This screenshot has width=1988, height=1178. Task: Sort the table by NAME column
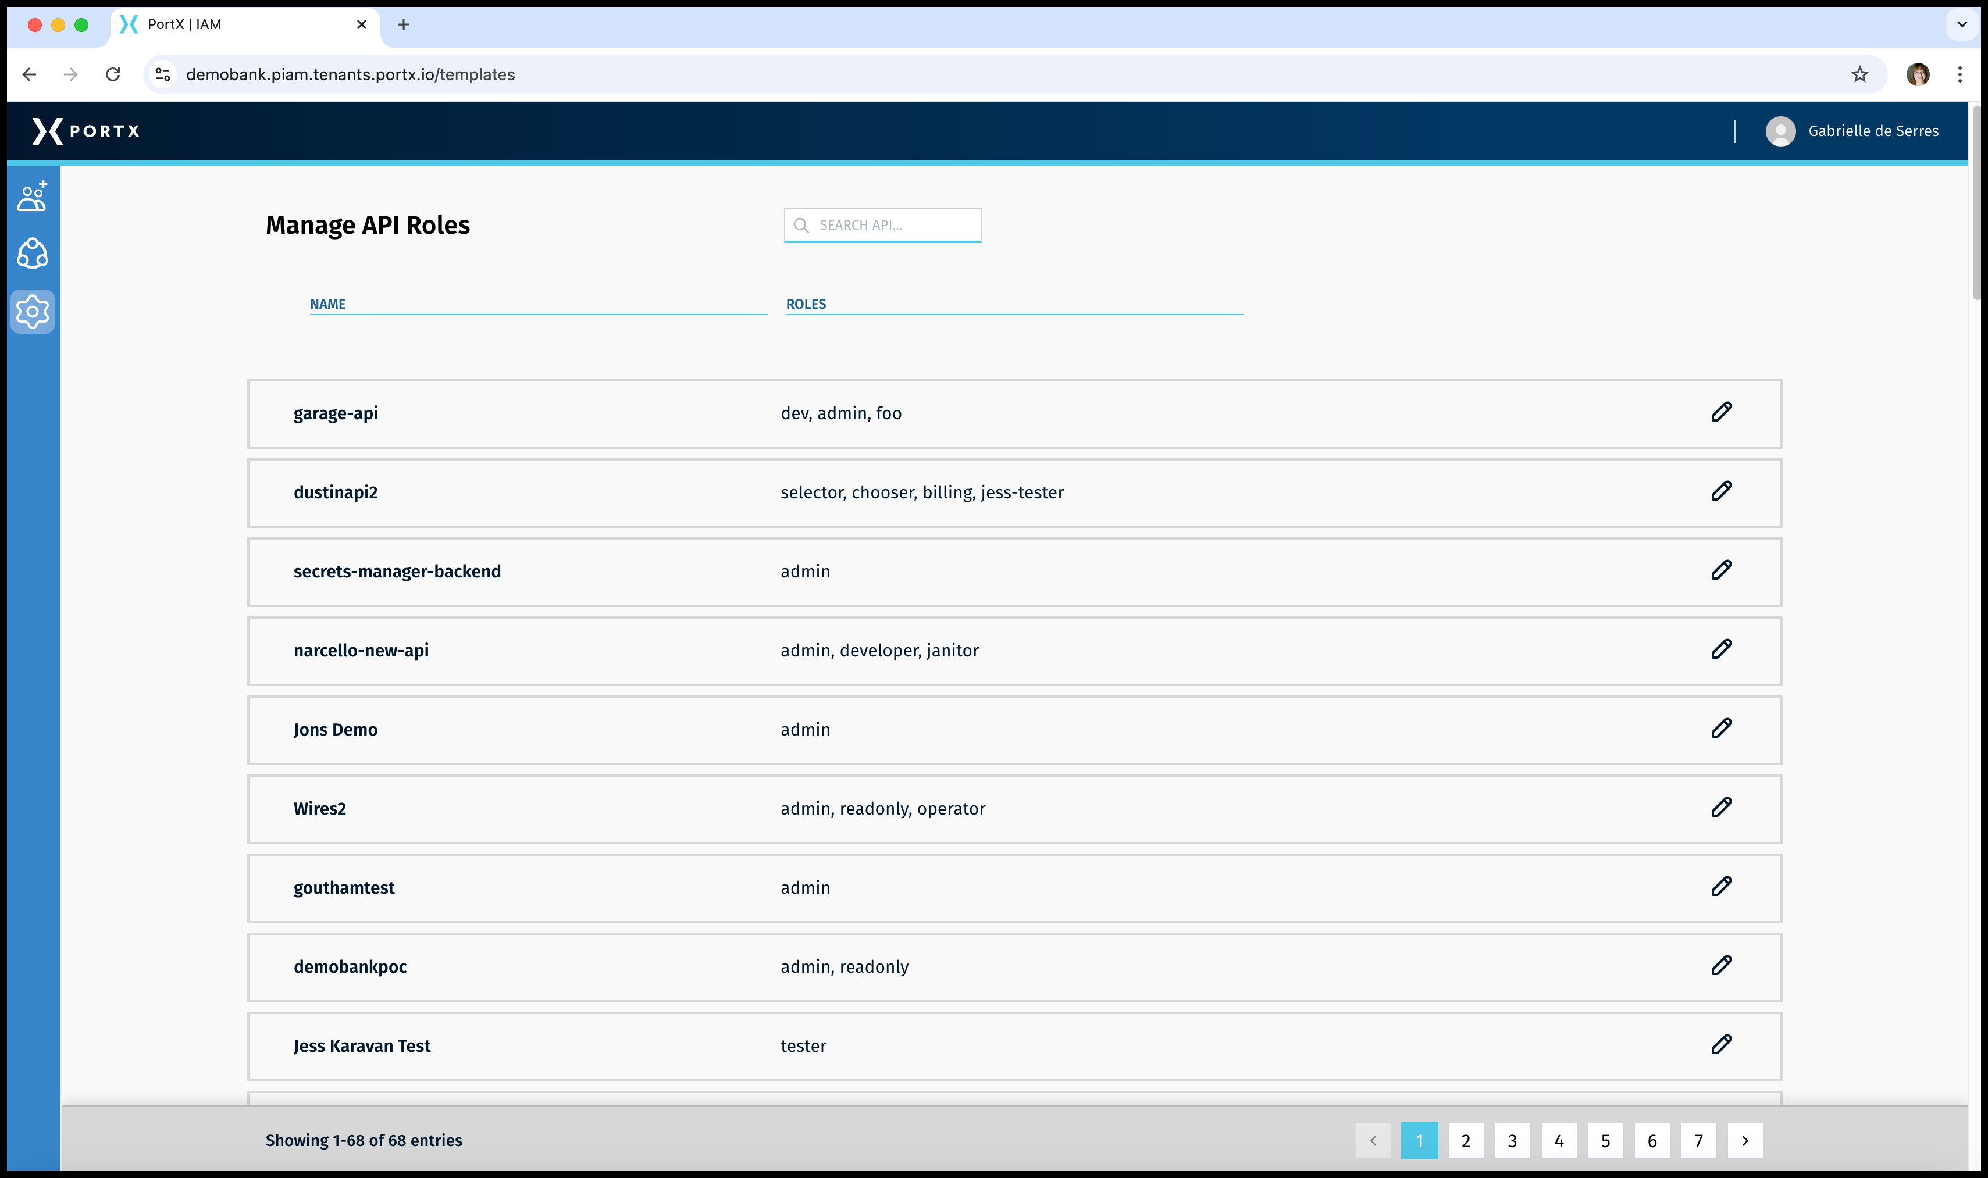[x=328, y=304]
